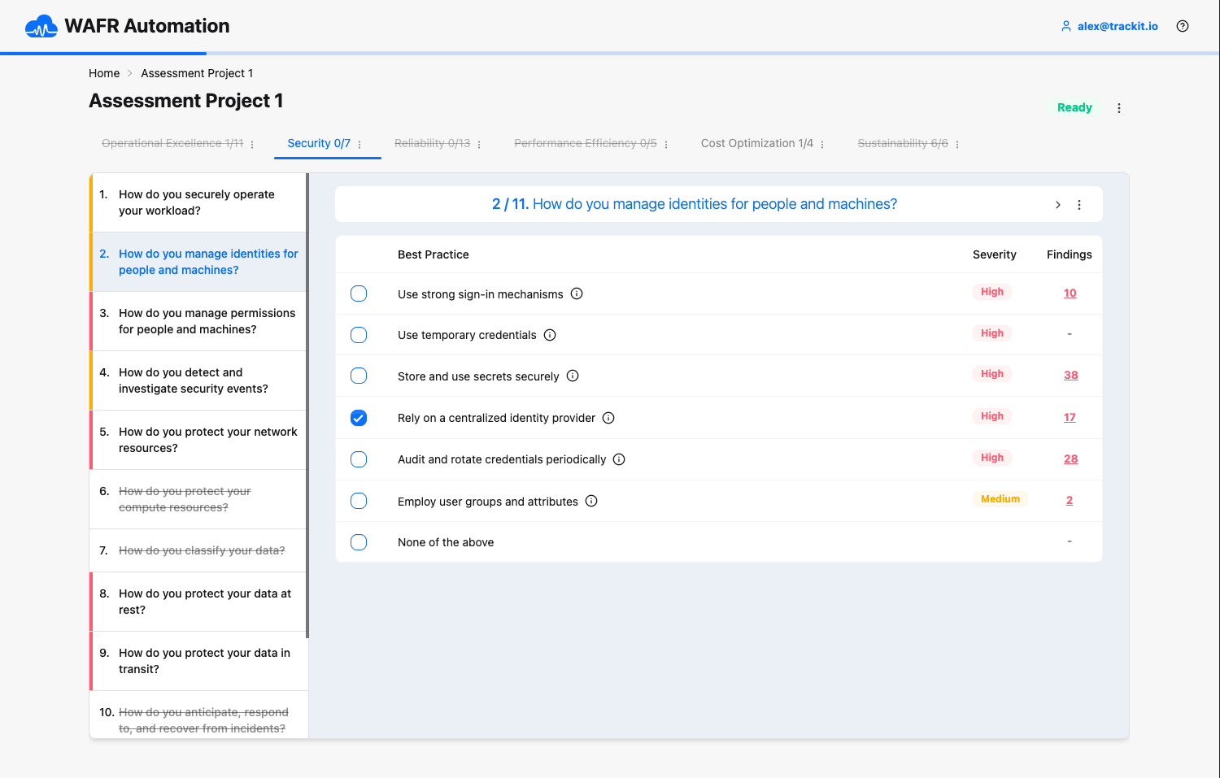Click the WAFR Automation cloud logo
The image size is (1220, 778).
[x=41, y=27]
